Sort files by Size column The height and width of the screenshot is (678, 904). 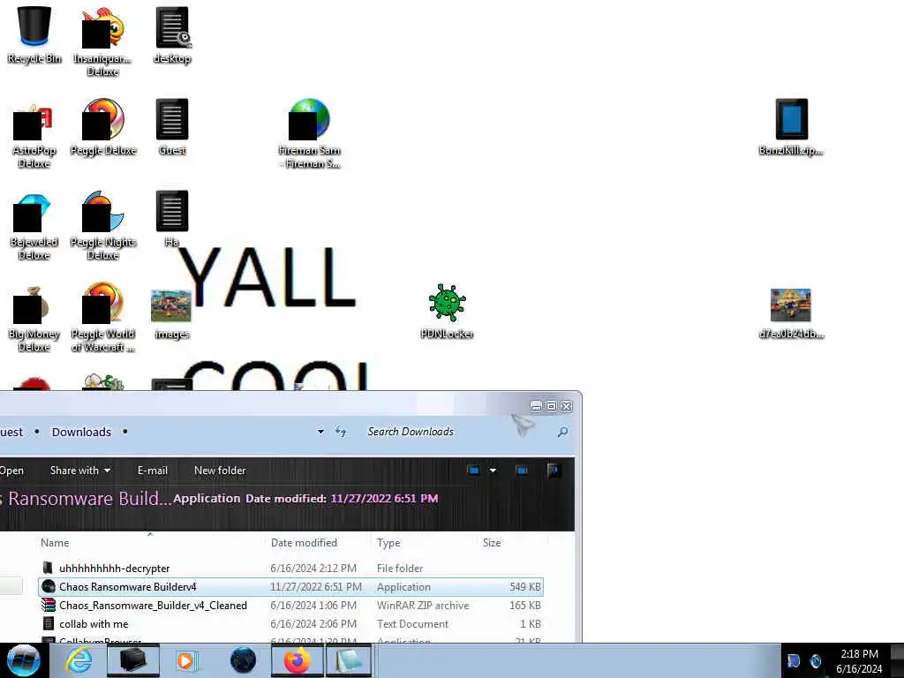[491, 543]
